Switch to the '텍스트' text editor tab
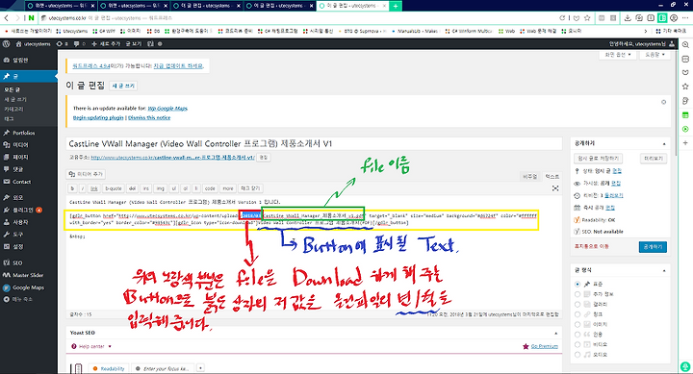 (552, 177)
